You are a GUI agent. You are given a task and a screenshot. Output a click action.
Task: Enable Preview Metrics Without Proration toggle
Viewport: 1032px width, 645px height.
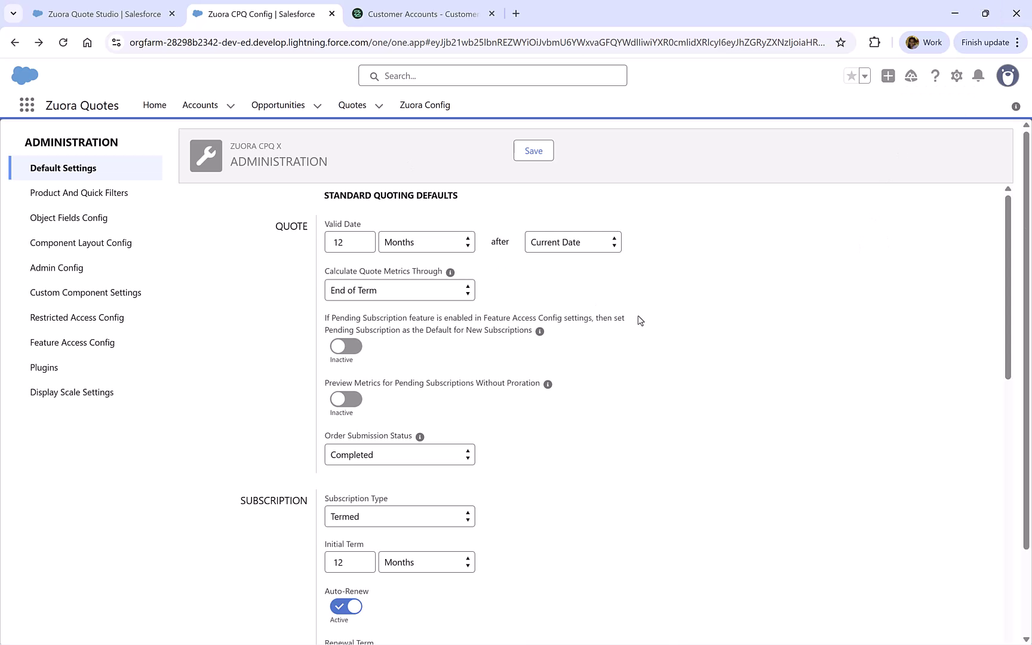pos(345,400)
